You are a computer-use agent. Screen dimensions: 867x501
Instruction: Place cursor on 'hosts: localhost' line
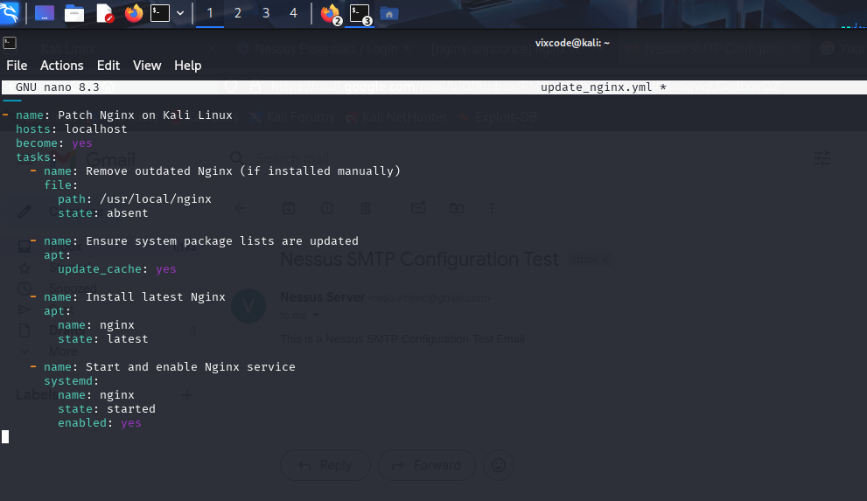72,129
